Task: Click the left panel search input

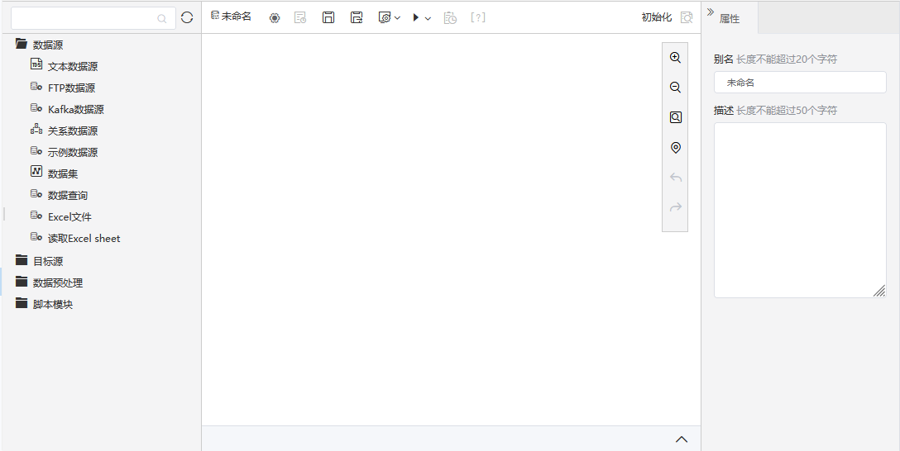Action: pyautogui.click(x=93, y=18)
